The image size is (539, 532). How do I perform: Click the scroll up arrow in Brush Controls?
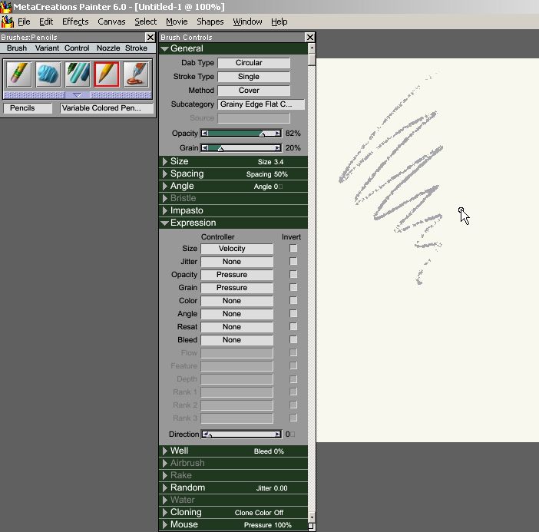tap(312, 48)
